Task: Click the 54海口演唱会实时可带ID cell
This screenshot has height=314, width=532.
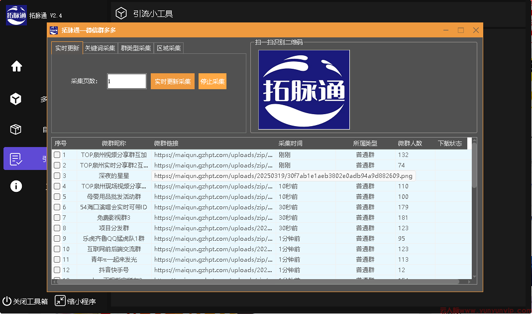Action: tap(114, 207)
